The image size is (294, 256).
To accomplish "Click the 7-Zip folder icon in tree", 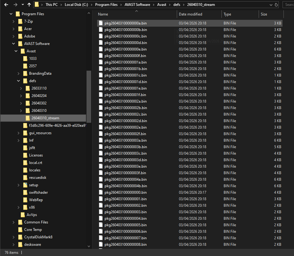I will click(x=20, y=21).
